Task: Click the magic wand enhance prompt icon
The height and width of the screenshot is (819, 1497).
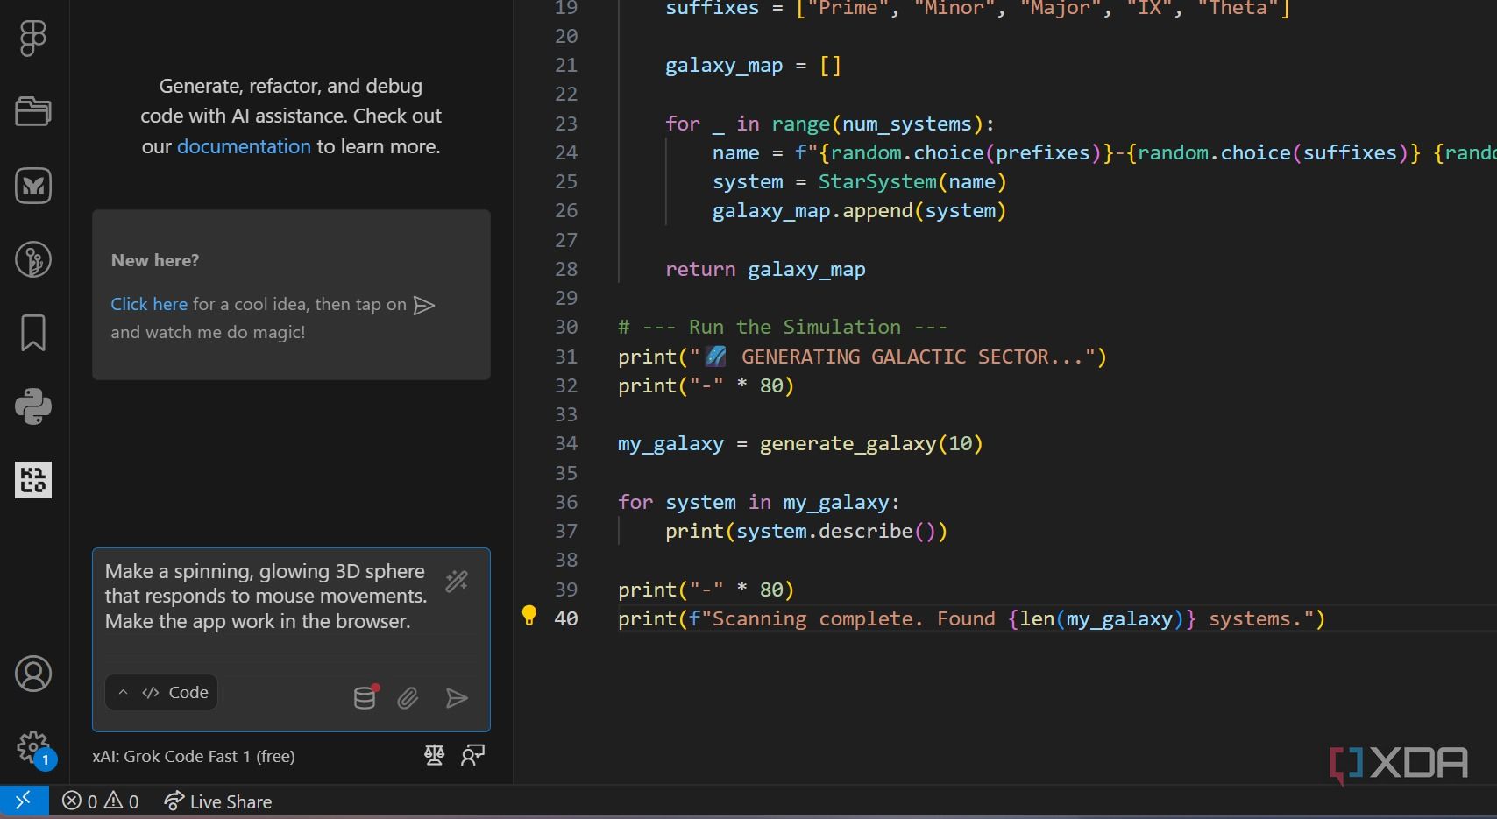Action: [x=457, y=582]
